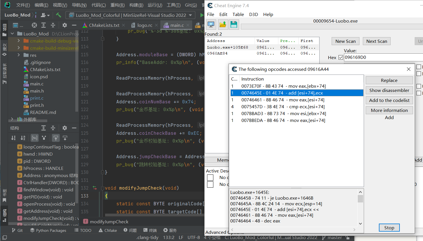Expand the res folder
This screenshot has width=423, height=241.
[x=19, y=55]
